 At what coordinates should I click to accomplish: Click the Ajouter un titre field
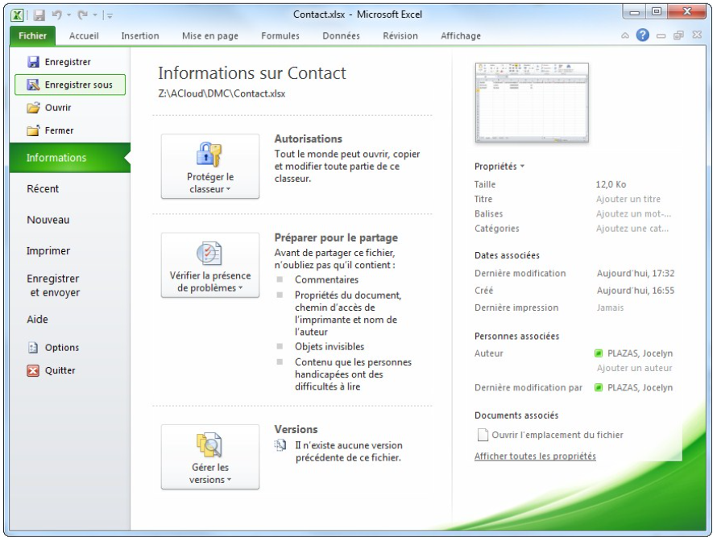[628, 199]
